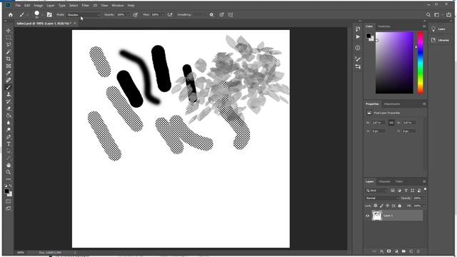
Task: Select the Crop tool
Action: (9, 59)
